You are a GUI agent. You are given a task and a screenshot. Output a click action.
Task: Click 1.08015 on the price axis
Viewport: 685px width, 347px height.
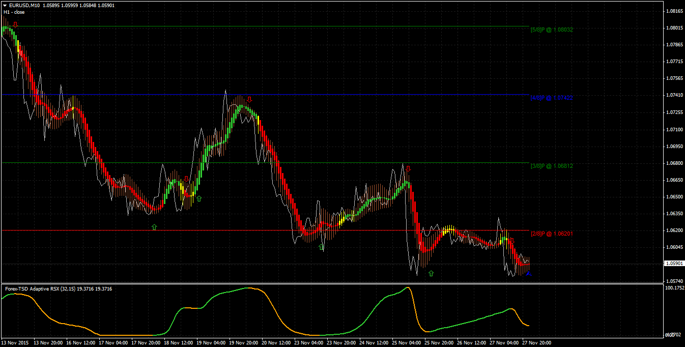tap(674, 27)
